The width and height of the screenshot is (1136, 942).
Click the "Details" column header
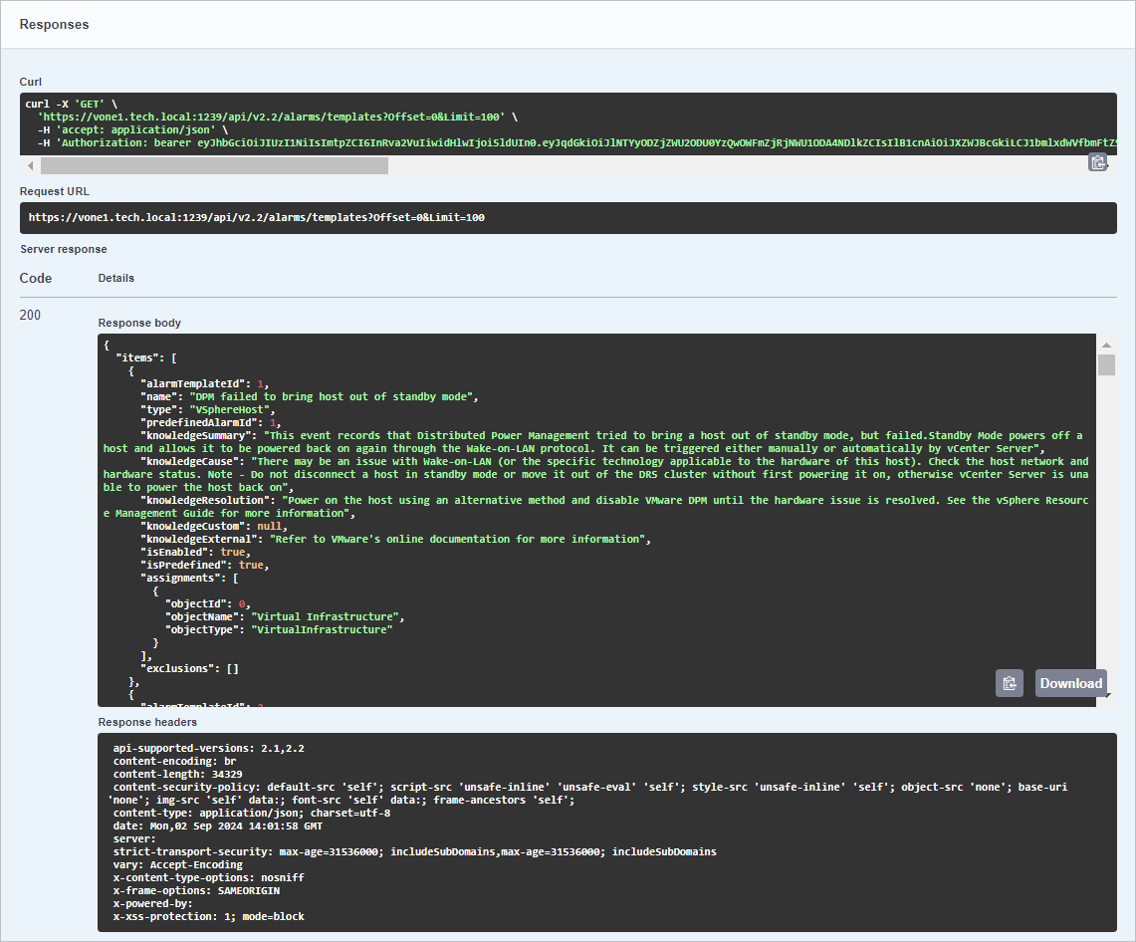click(x=115, y=278)
